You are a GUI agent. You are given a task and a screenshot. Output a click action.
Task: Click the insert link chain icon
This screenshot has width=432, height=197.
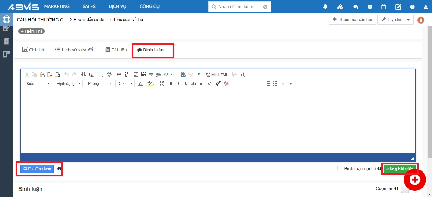[x=183, y=75]
